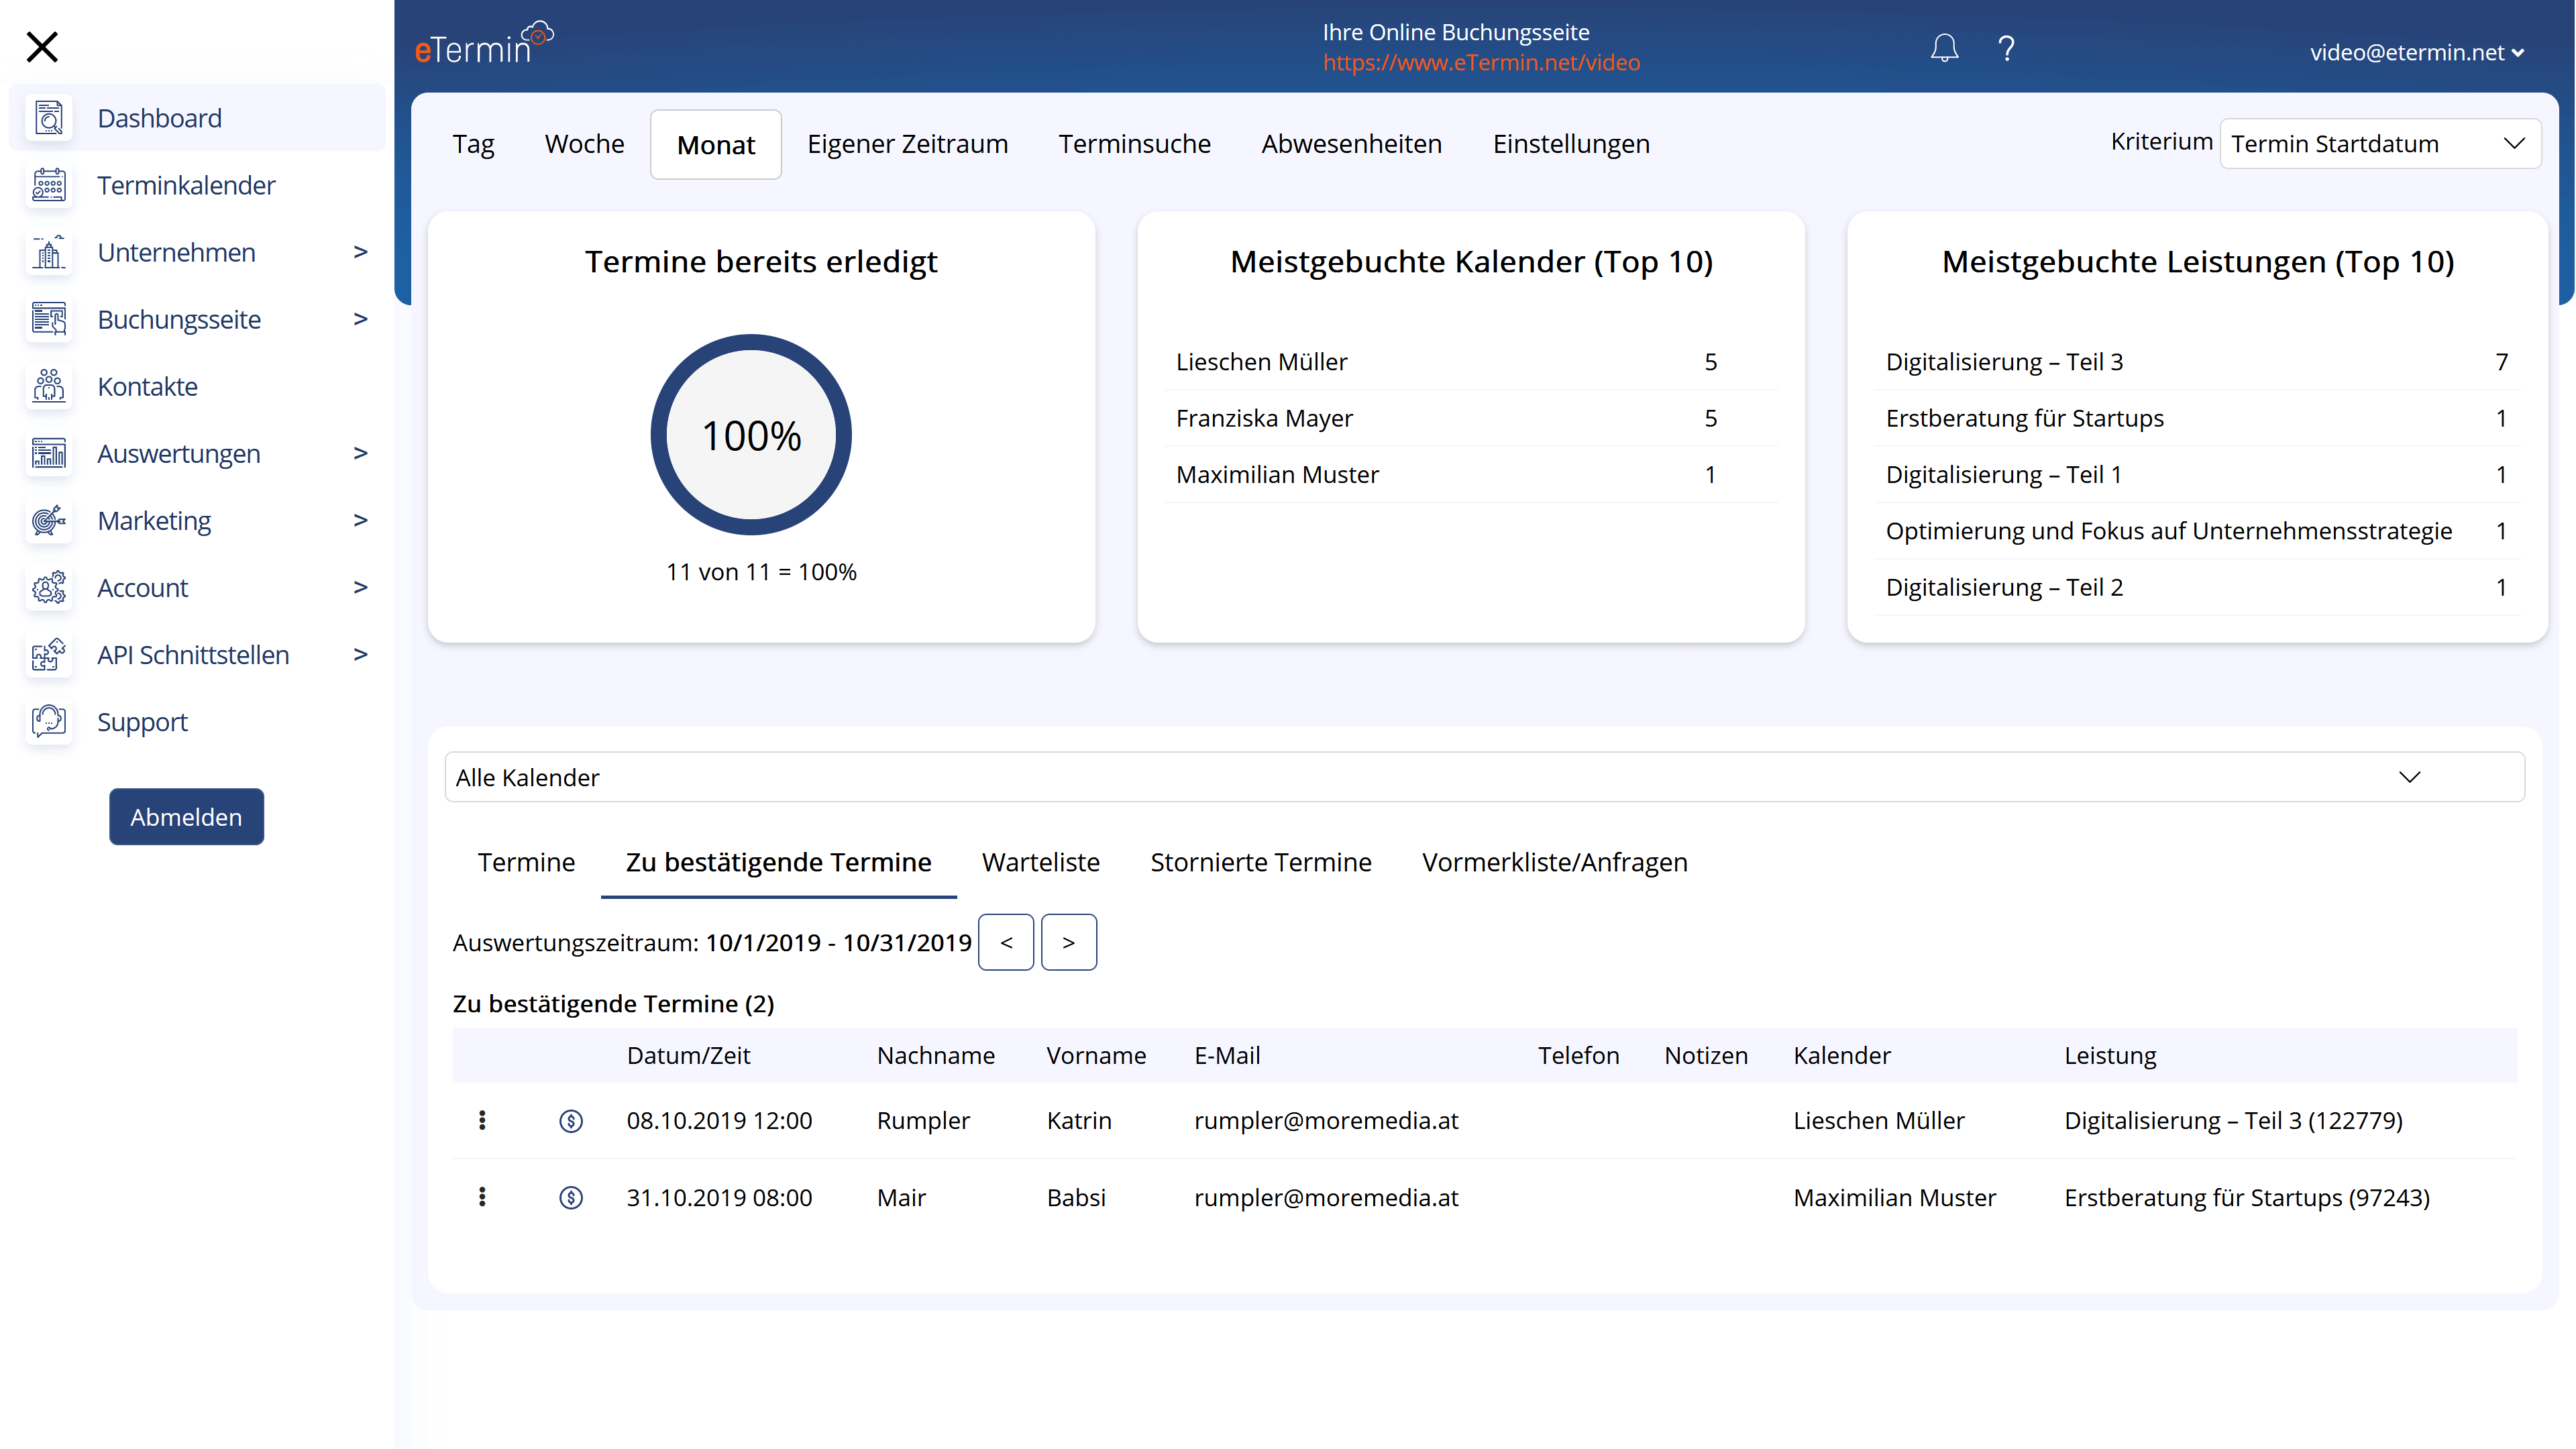2576x1449 pixels.
Task: Open the video@etermin.net account menu
Action: pos(2417,53)
